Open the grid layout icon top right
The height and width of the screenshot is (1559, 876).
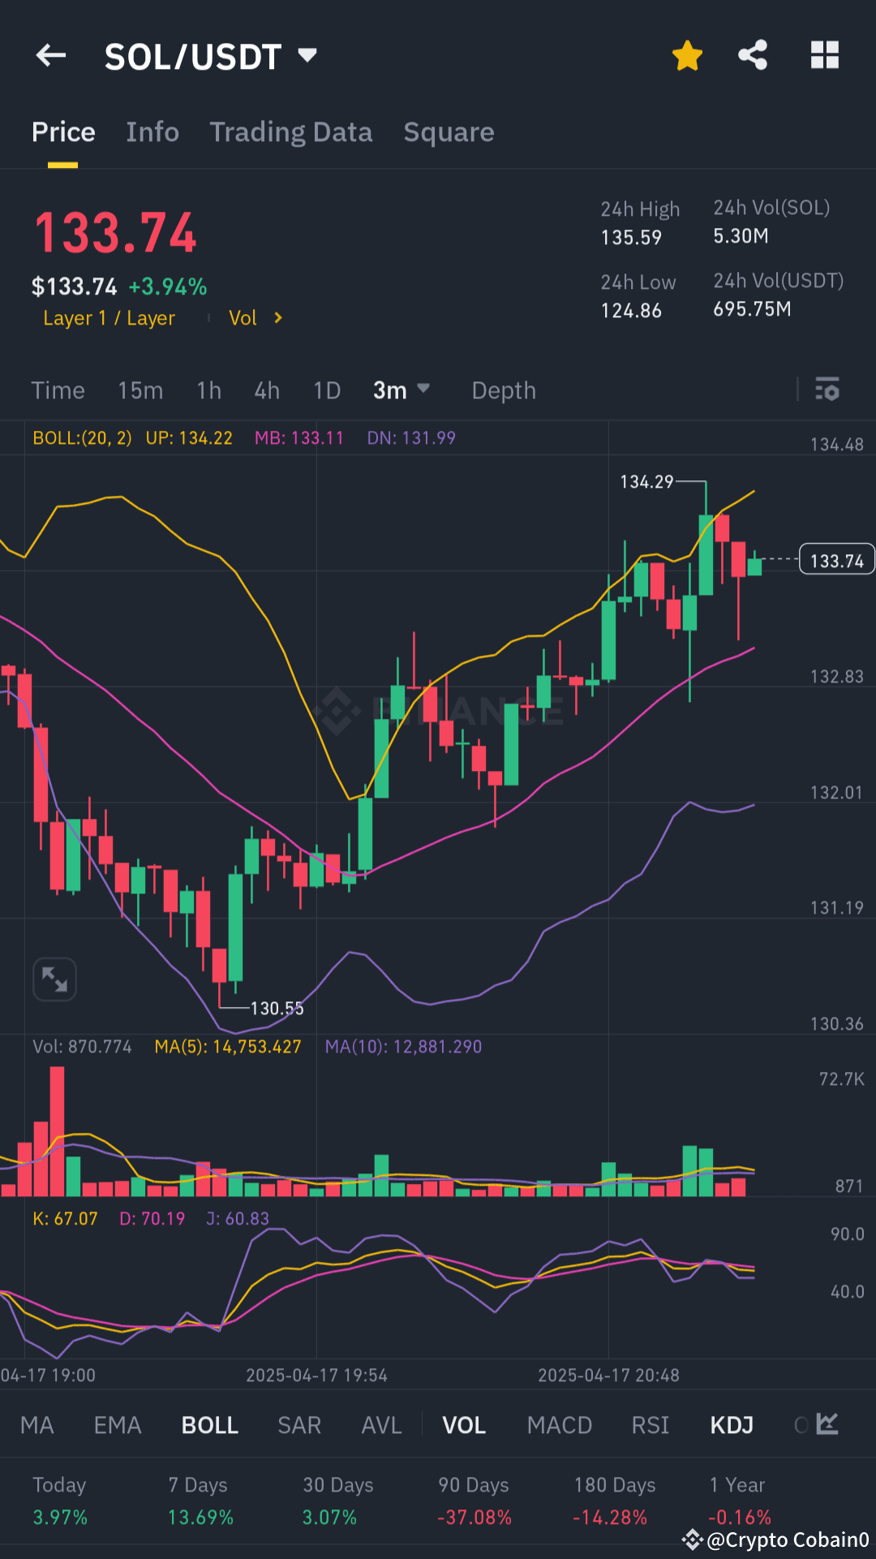[824, 55]
